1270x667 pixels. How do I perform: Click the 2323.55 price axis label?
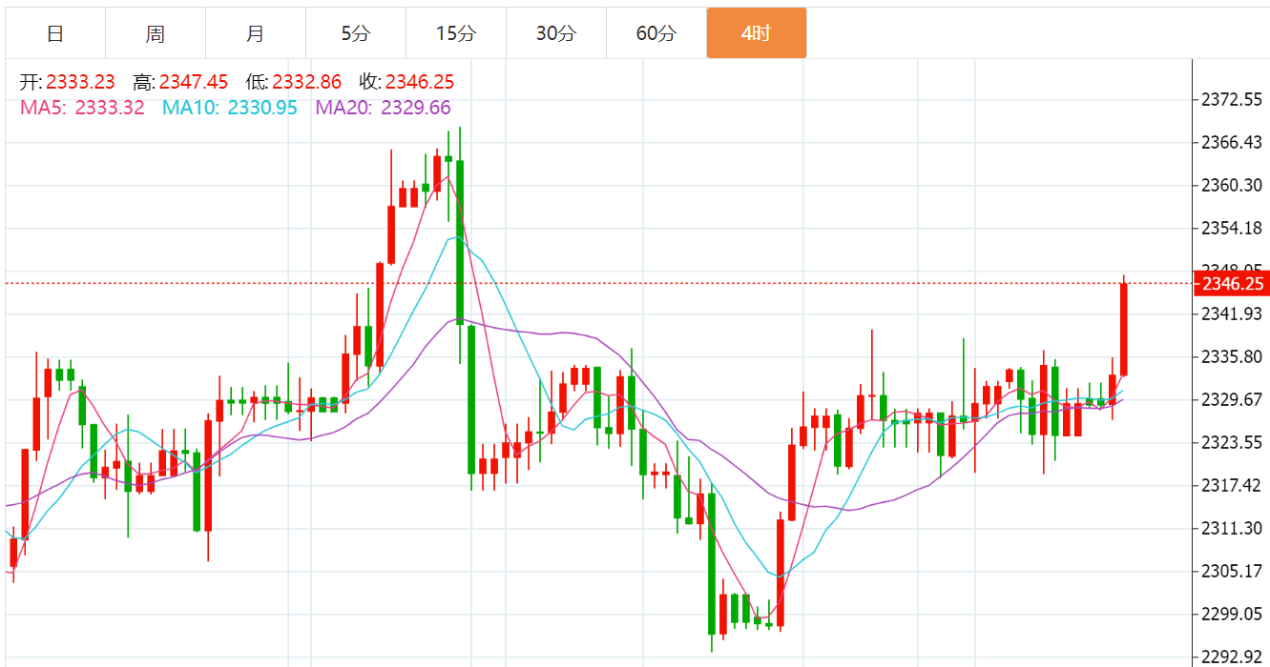tap(1232, 442)
